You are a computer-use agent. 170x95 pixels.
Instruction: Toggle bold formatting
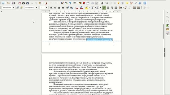[51, 8]
